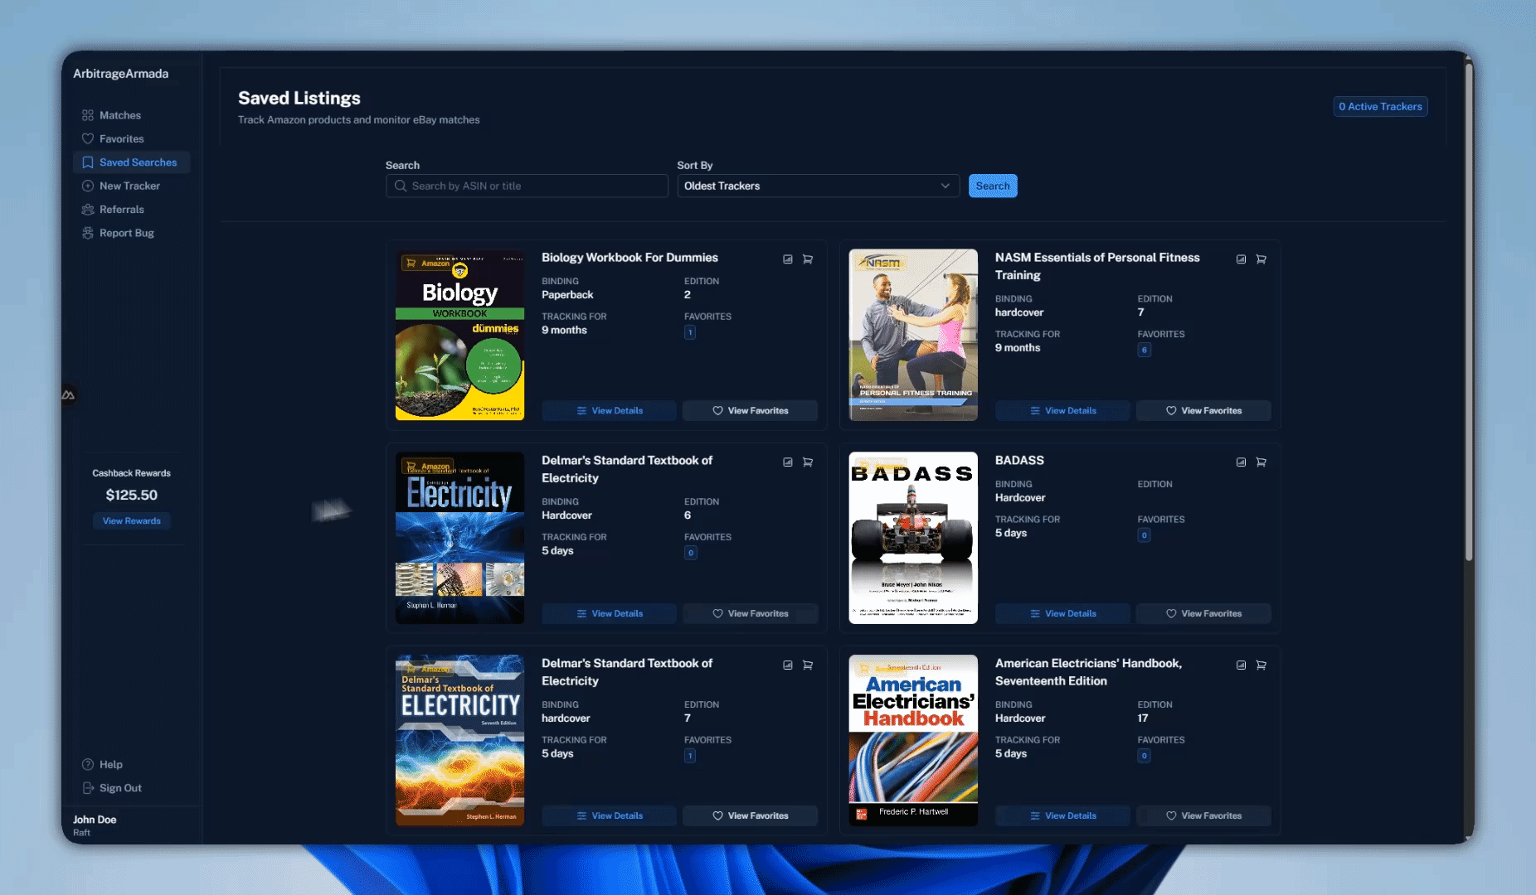The width and height of the screenshot is (1536, 895).
Task: Click image icon on Delmar's edition 7 card
Action: click(788, 665)
